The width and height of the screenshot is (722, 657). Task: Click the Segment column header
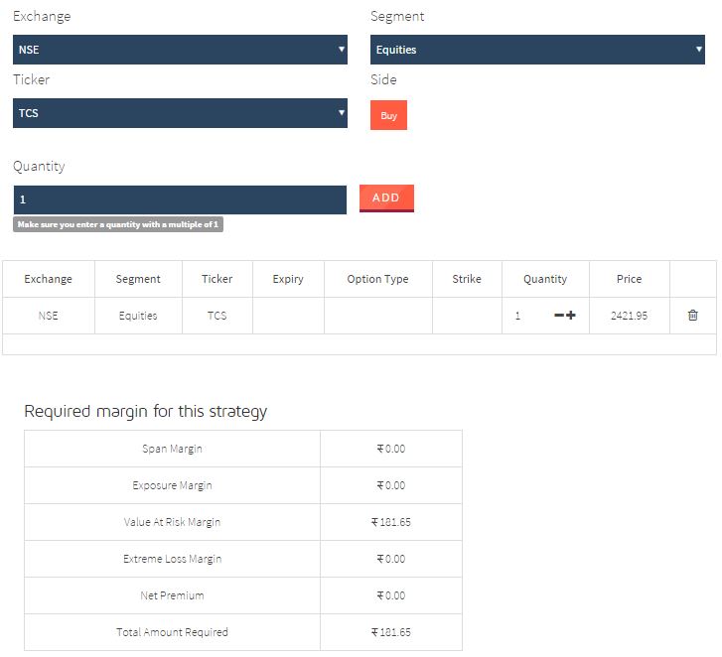coord(138,279)
